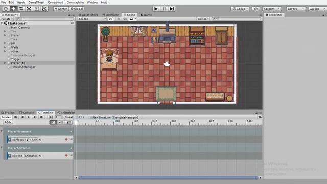The image size is (327, 184).
Task: Toggle Scene lighting icon
Action: pyautogui.click(x=119, y=19)
